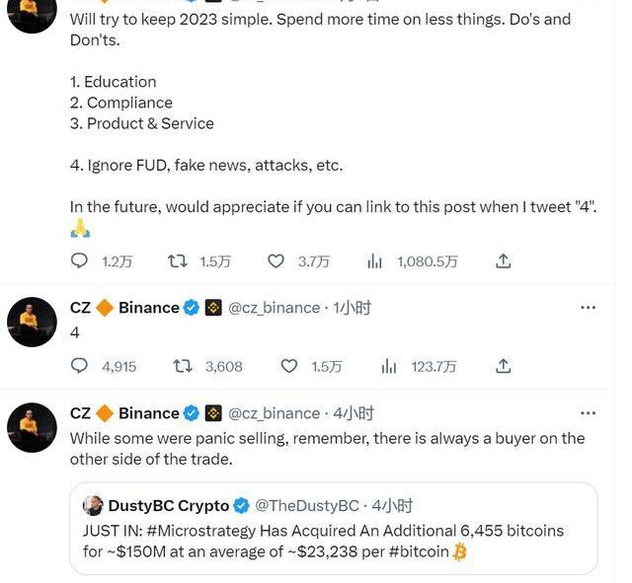Screen dimensions: 632x583
Task: Reply to the 2023 goals tweet
Action: [80, 261]
